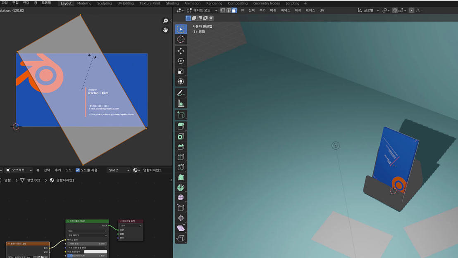This screenshot has height=258, width=458.
Task: Switch to the UV Editing workspace tab
Action: tap(126, 3)
